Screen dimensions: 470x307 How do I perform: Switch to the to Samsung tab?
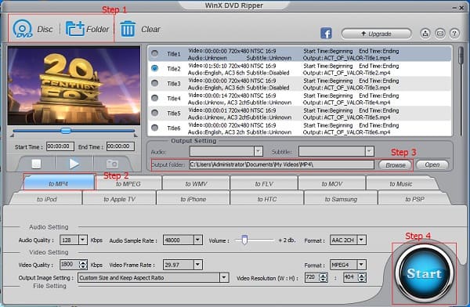tap(341, 199)
